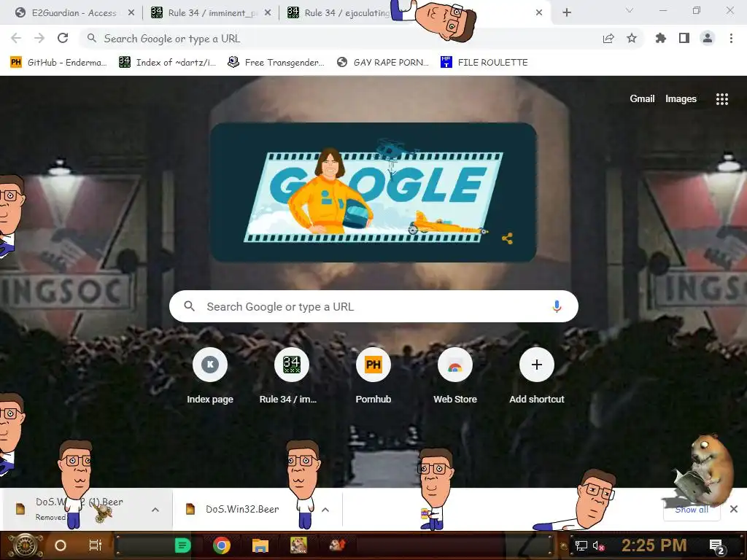
Task: Open the Google Doodle image
Action: click(373, 192)
